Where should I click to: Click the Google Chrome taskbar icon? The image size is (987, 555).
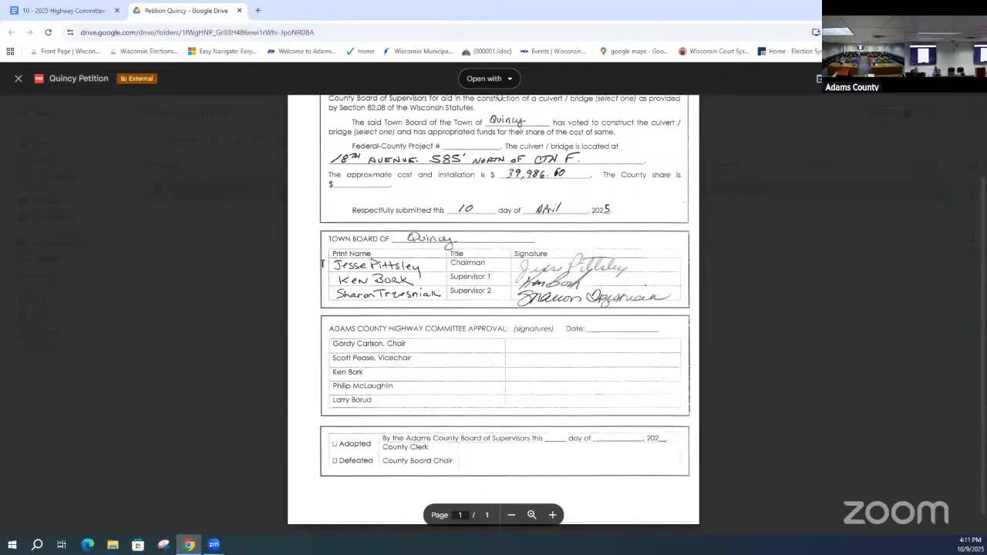coord(189,544)
